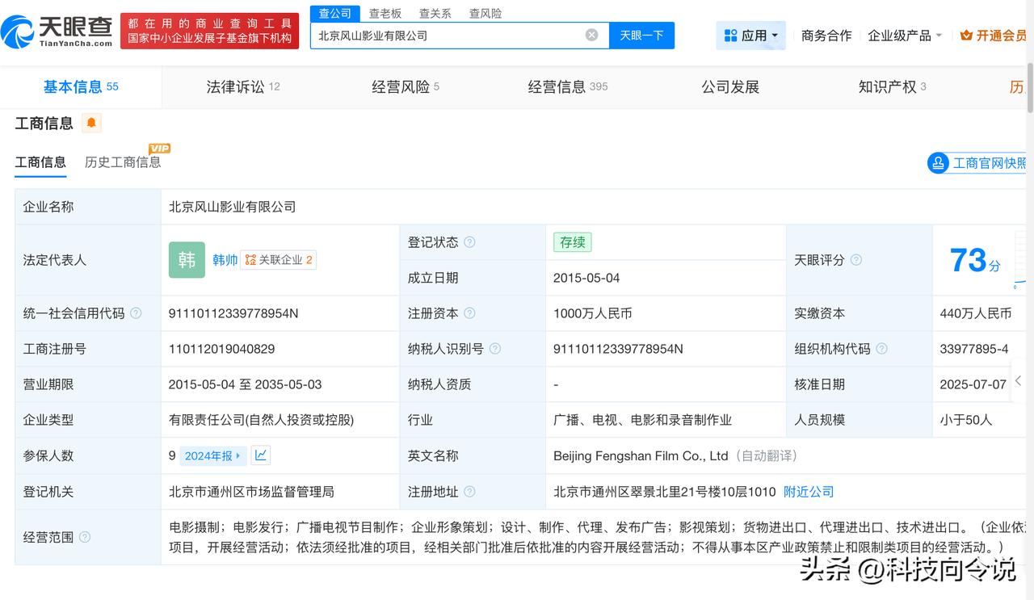Click the 开通会员 crown button
Image resolution: width=1034 pixels, height=600 pixels.
click(994, 36)
